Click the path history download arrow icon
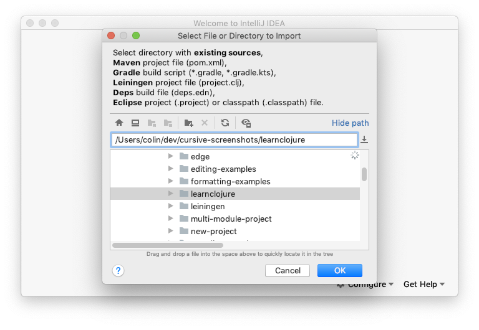The height and width of the screenshot is (330, 479). [x=364, y=139]
